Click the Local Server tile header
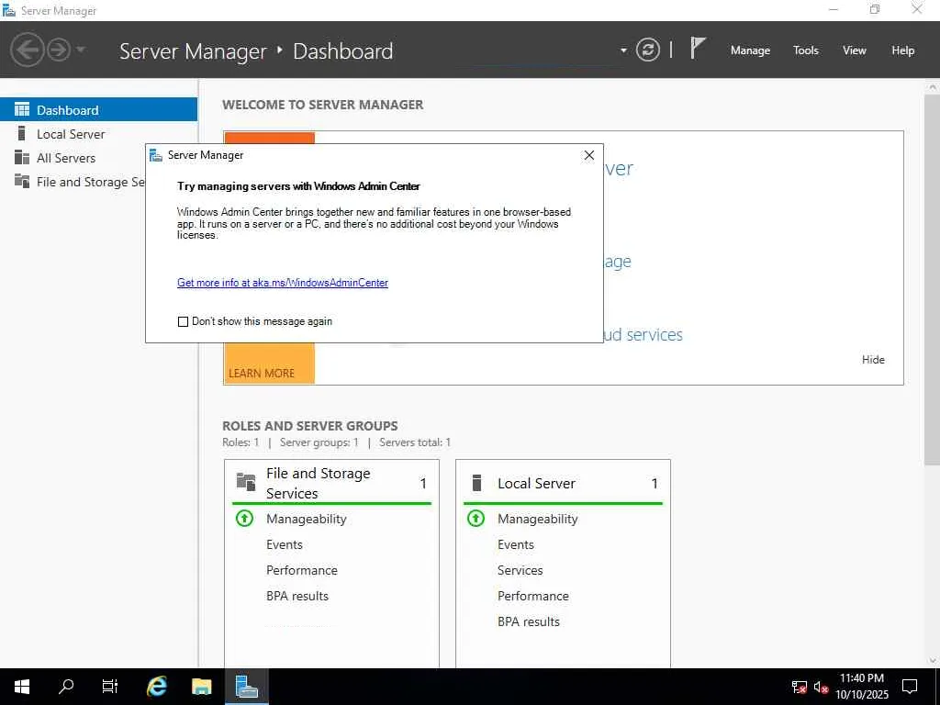 pos(563,483)
